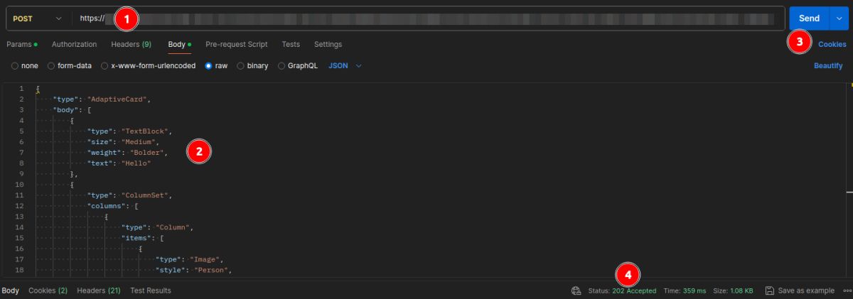
Task: Select the binary body type radio
Action: 241,65
